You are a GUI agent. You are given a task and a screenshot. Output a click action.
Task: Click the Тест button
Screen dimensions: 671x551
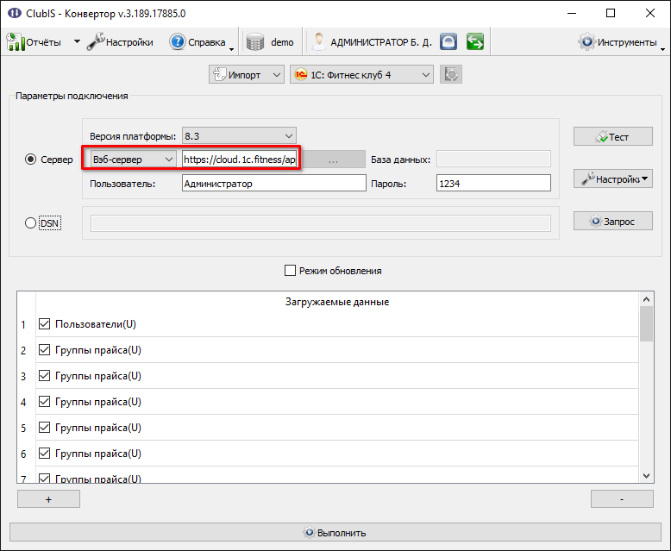[613, 136]
